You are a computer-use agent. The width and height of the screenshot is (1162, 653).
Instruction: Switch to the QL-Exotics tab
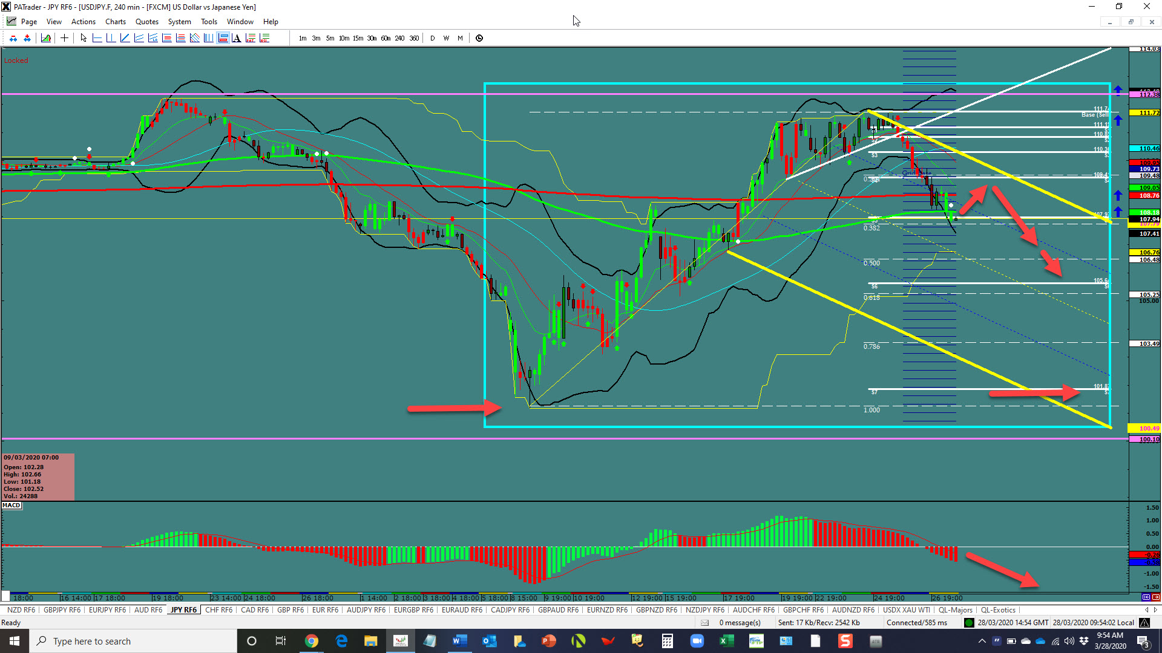point(998,610)
